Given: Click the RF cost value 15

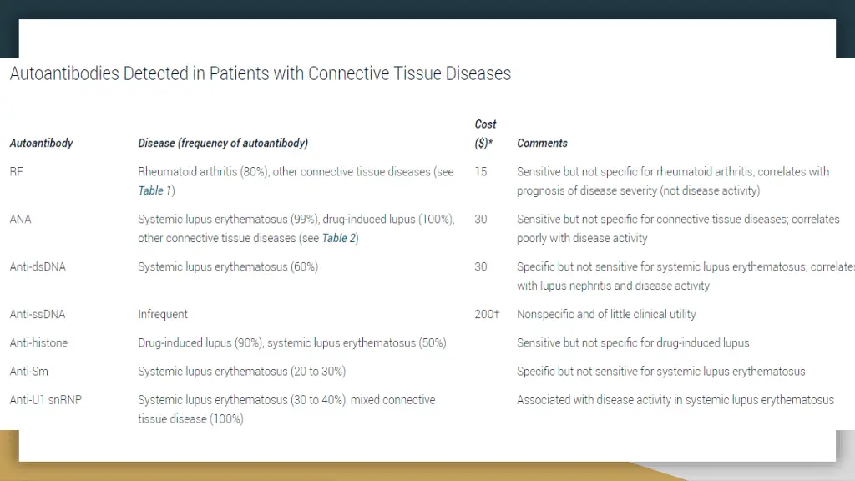Looking at the screenshot, I should click(x=480, y=172).
